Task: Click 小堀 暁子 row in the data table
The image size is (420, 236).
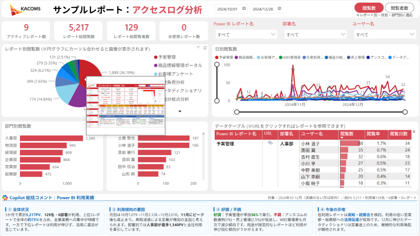Action: (355, 183)
